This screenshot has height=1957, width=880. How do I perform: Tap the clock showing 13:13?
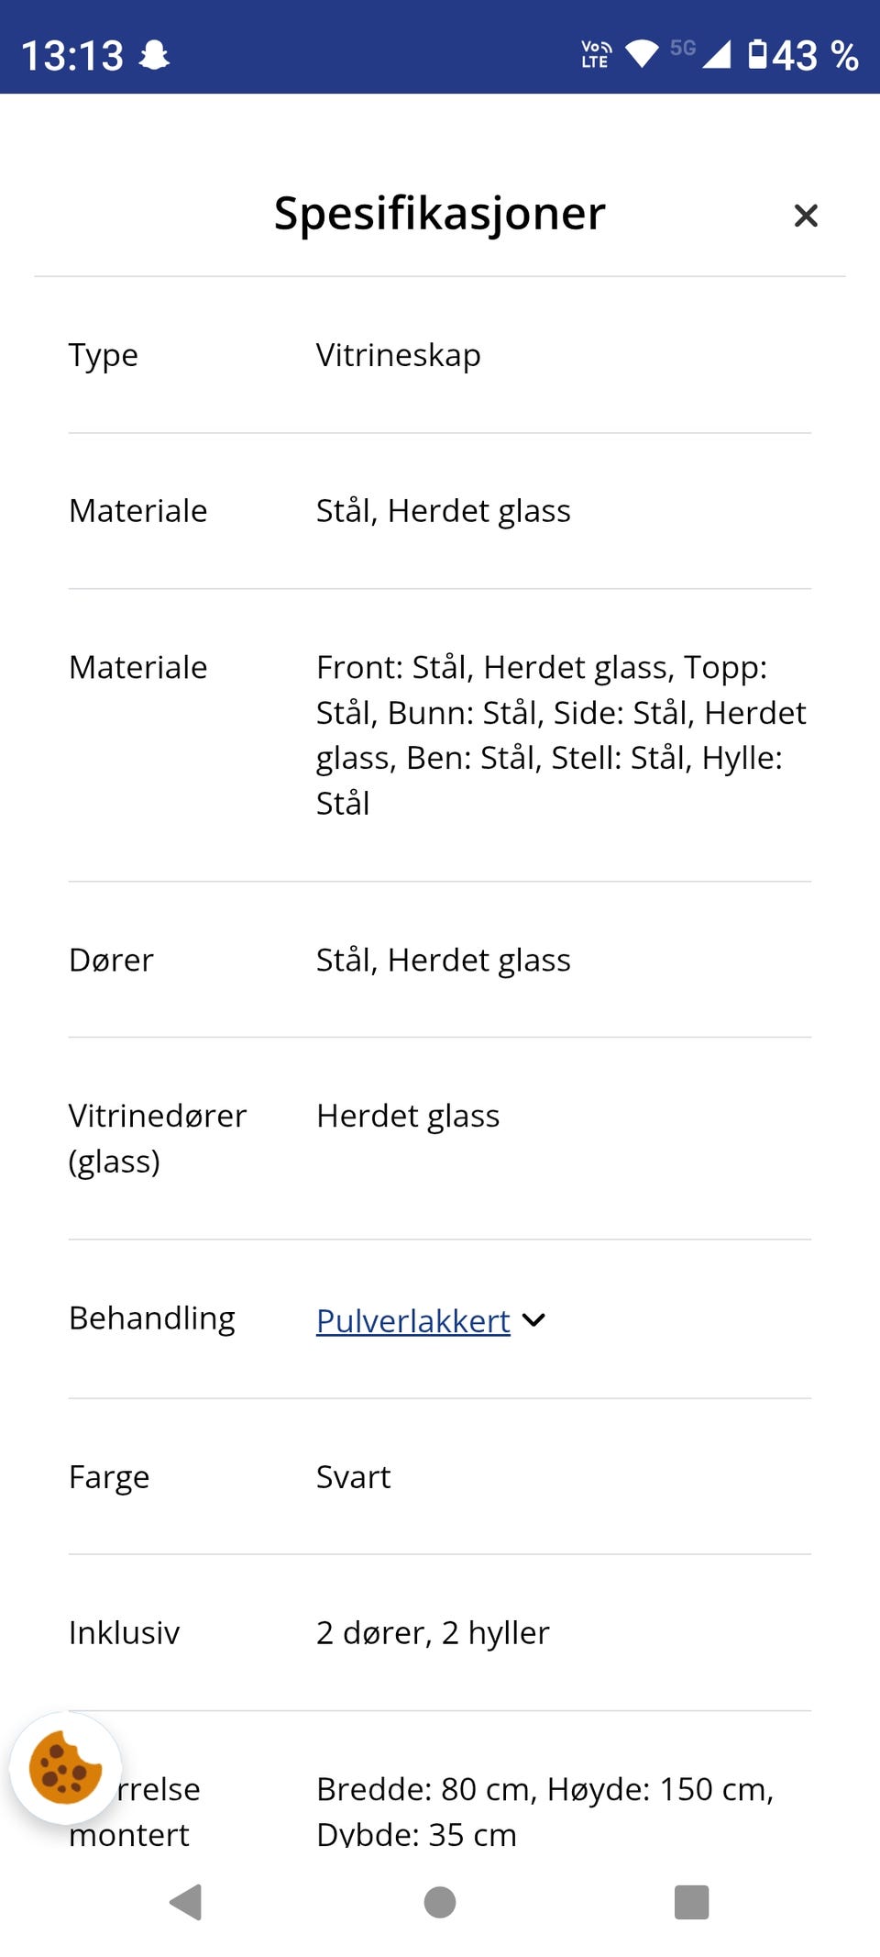pos(73,53)
